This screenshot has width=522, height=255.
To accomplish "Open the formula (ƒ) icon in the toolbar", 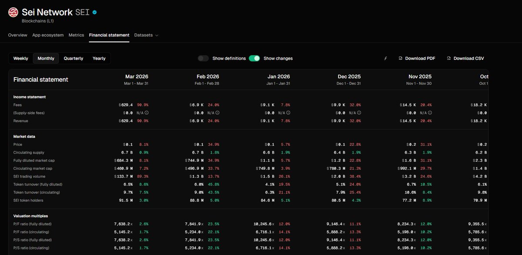I will coord(385,58).
